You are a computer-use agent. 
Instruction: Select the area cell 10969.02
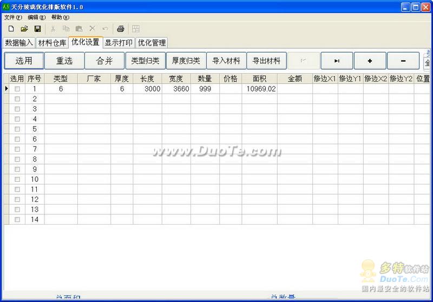coord(259,89)
